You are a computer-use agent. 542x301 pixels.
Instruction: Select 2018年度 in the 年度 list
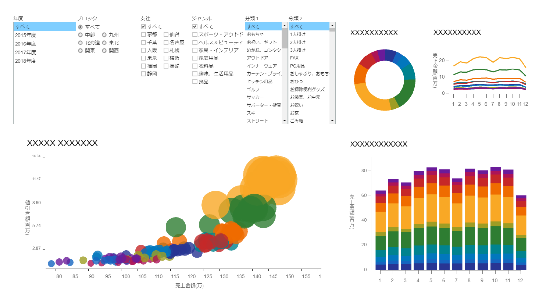25,61
